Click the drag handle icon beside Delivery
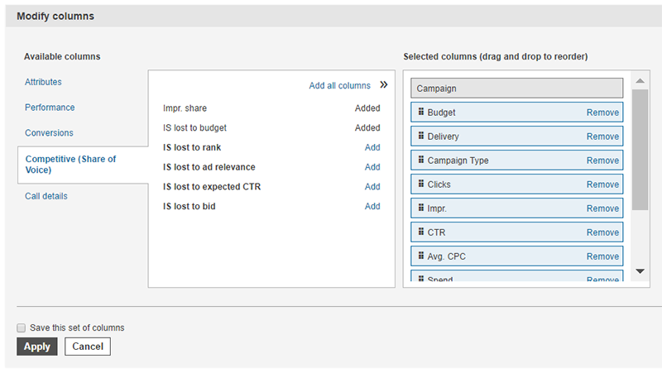This screenshot has width=662, height=373. point(420,136)
